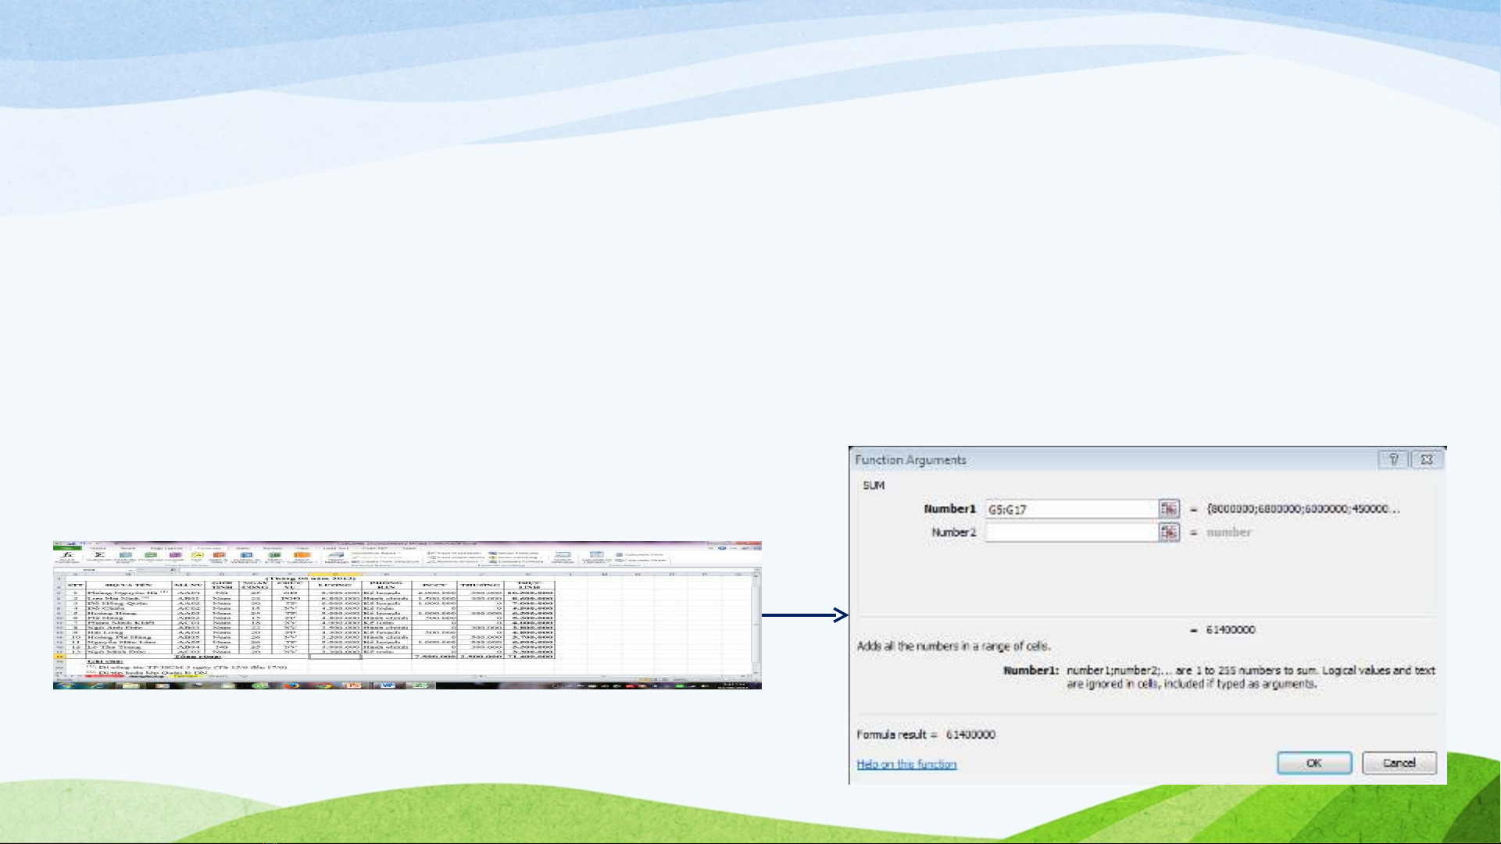Switch to the Formulas ribbon tab
The image size is (1501, 844).
pos(209,548)
